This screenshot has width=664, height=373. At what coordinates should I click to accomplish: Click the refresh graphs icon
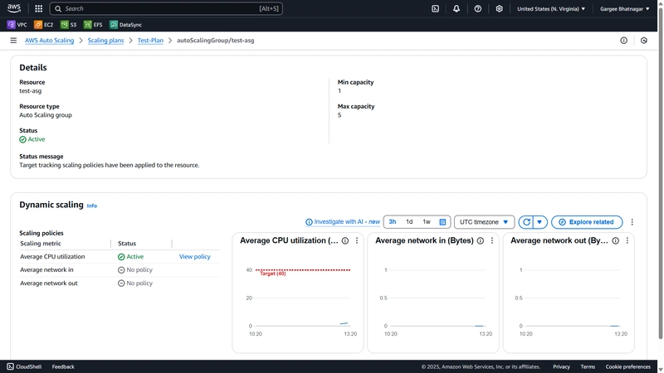click(x=526, y=222)
